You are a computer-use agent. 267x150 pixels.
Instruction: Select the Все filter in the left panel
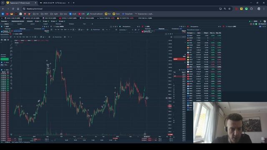click(2, 65)
